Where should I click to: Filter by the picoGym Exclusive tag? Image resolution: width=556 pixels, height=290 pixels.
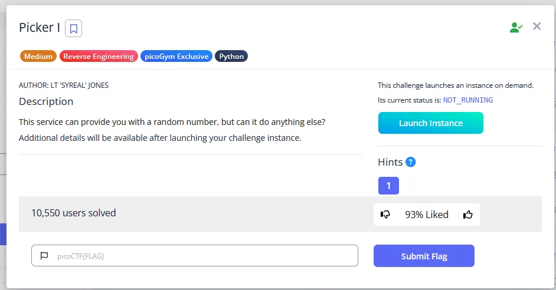[176, 57]
